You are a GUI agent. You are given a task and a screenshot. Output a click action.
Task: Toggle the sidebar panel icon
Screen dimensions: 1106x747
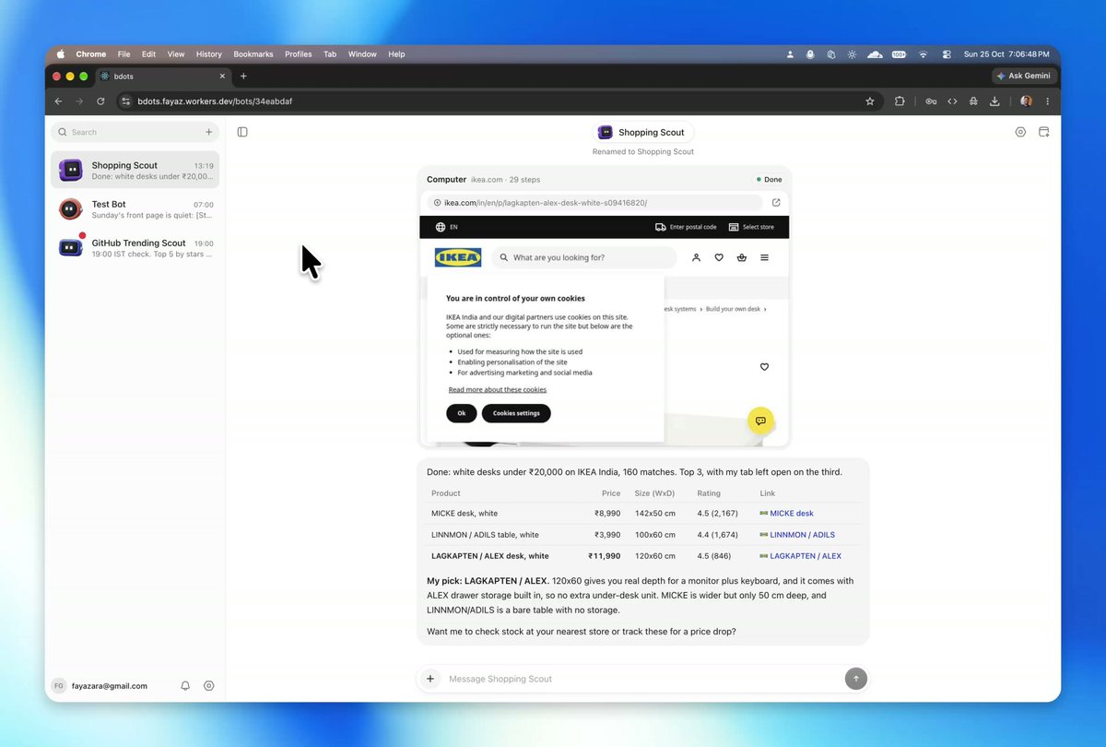coord(242,132)
